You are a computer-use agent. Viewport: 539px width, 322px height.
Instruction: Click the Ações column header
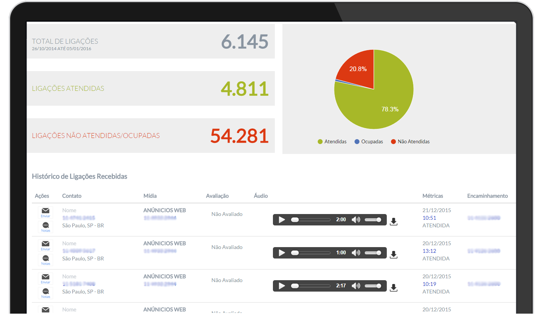[x=42, y=196]
